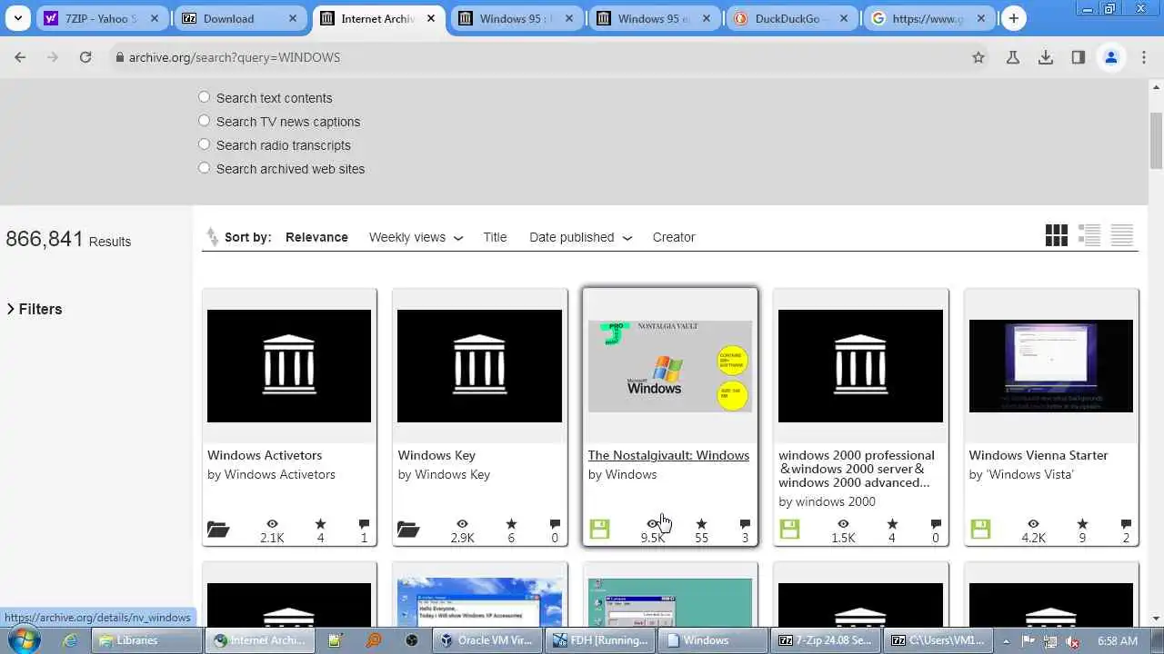
Task: Open 7-Zip 24.08 Setup taskbar item
Action: coord(826,640)
